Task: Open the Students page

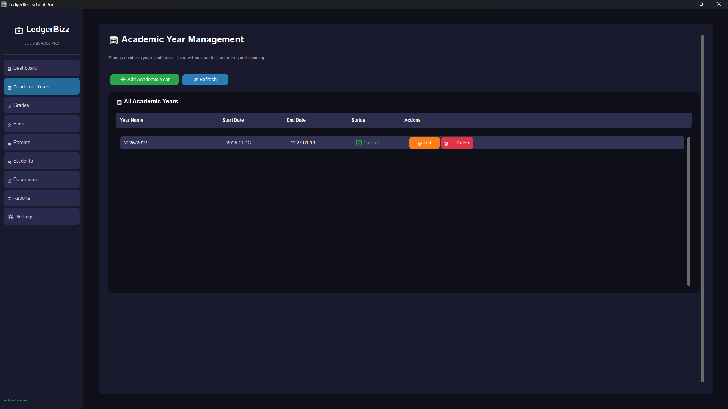Action: [42, 161]
